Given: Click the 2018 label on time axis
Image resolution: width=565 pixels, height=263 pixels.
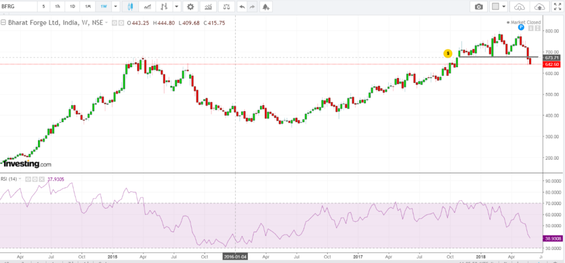Looking at the screenshot, I should [481, 257].
